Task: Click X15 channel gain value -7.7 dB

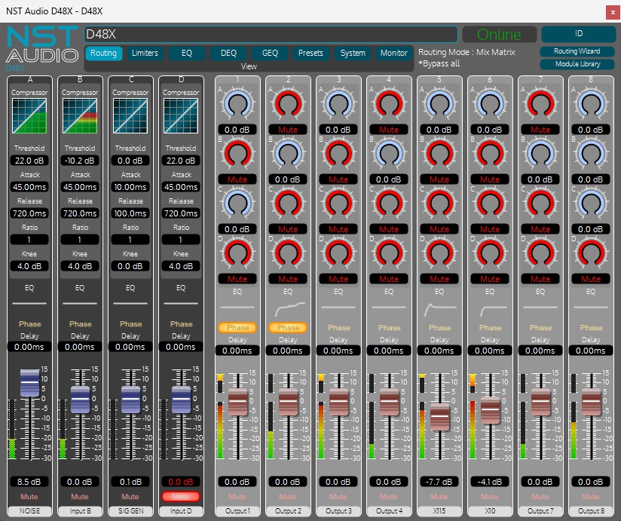Action: [x=439, y=482]
